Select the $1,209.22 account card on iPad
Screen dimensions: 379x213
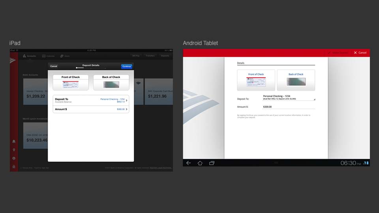36,92
